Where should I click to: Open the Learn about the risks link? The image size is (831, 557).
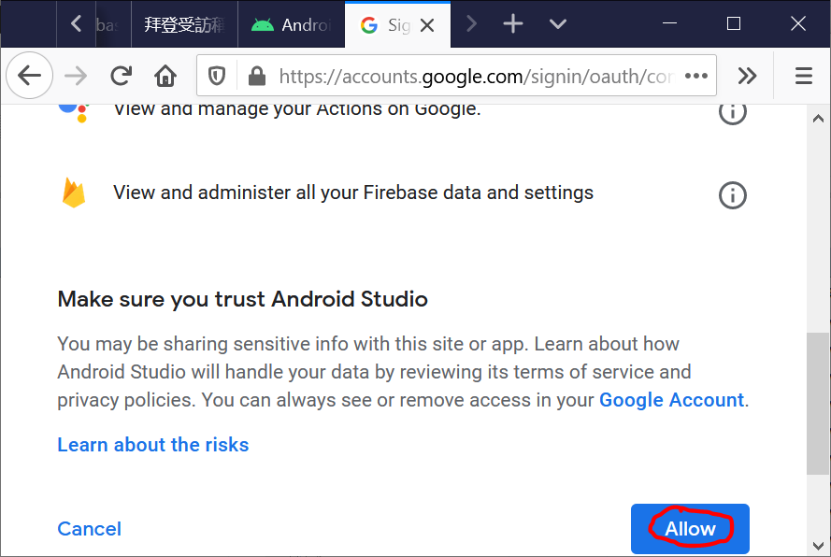tap(152, 445)
